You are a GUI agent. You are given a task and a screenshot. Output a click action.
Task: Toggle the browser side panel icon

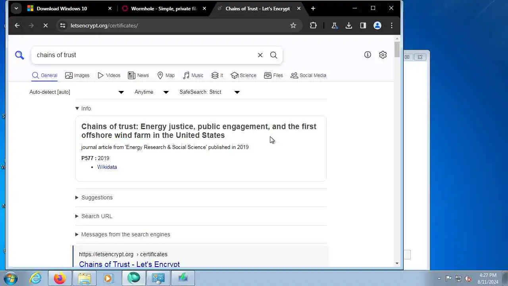point(363,25)
